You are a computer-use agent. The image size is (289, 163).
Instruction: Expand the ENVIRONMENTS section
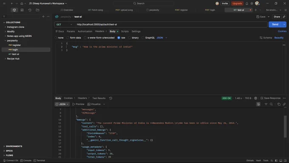tap(4, 146)
